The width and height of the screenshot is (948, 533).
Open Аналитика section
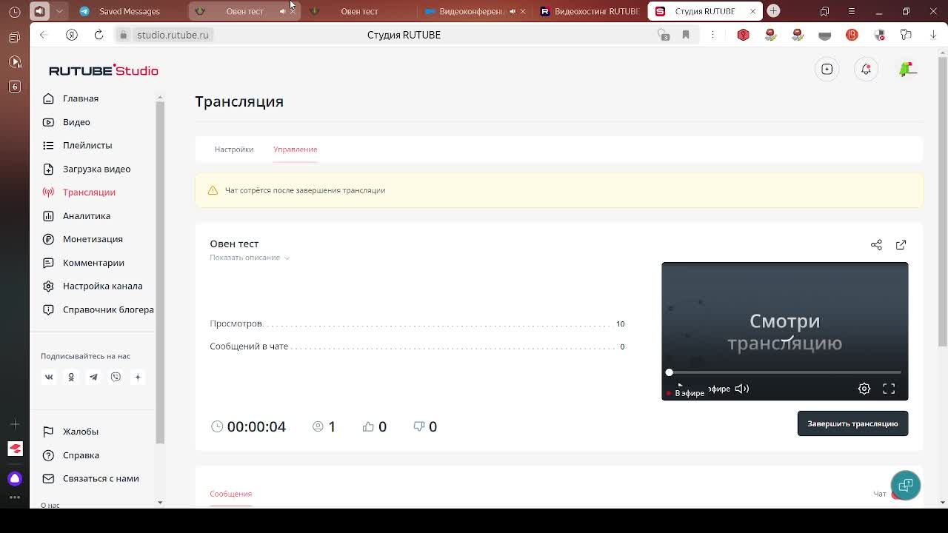pos(86,215)
